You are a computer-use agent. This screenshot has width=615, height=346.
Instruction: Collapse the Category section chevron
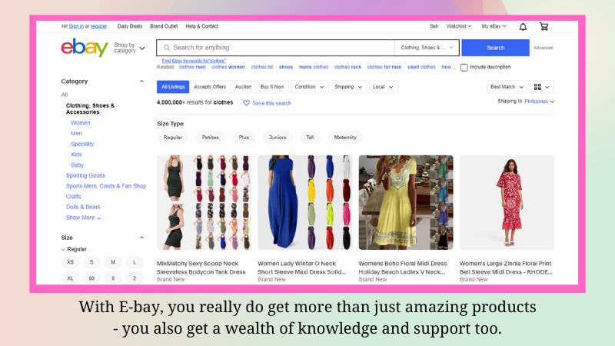click(141, 82)
